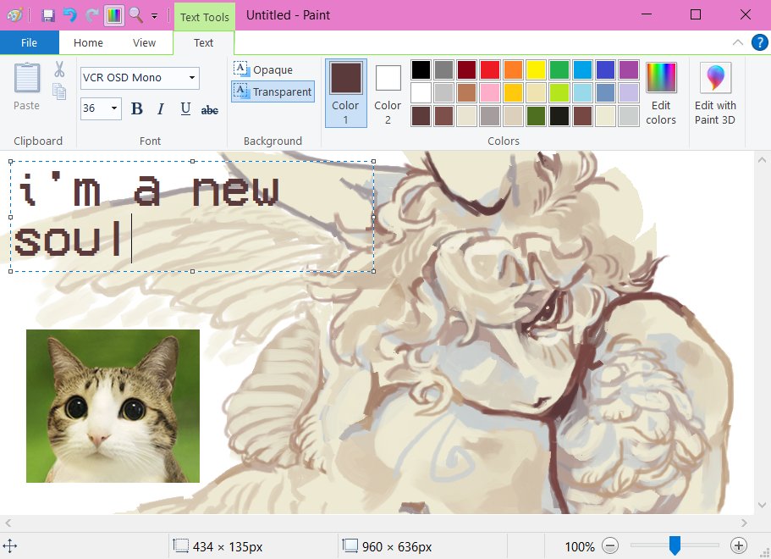Screen dimensions: 771x559
Task: Click the zoom out minus button
Action: [610, 545]
